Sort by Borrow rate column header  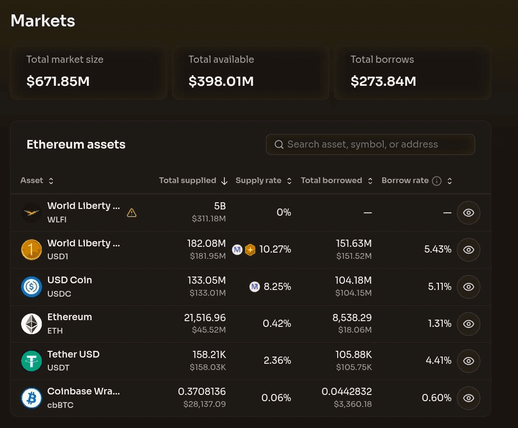tap(417, 181)
